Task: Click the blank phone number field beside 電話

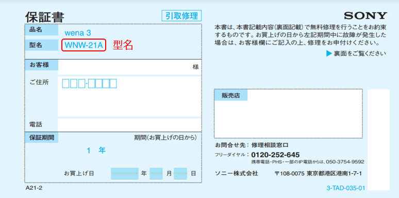Action: click(x=129, y=125)
